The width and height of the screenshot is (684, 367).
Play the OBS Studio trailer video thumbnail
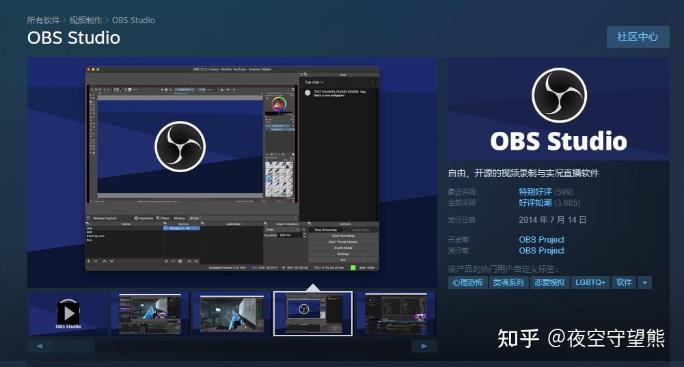click(68, 313)
